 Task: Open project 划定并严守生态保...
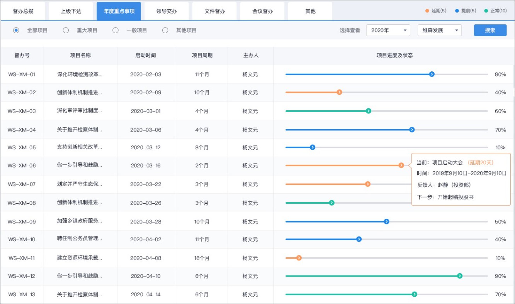[80, 184]
